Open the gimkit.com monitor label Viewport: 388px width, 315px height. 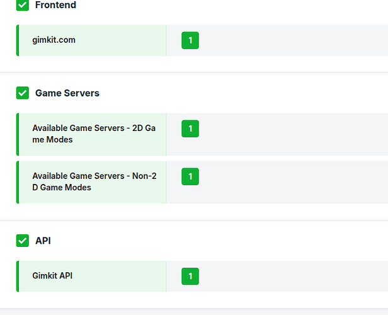[54, 40]
